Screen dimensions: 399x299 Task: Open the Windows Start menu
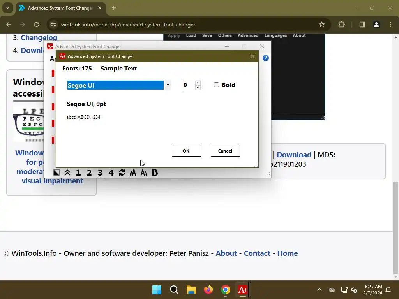[157, 290]
